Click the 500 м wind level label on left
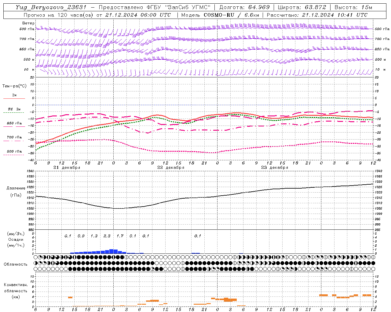This screenshot has height=312, width=391. coord(29,59)
